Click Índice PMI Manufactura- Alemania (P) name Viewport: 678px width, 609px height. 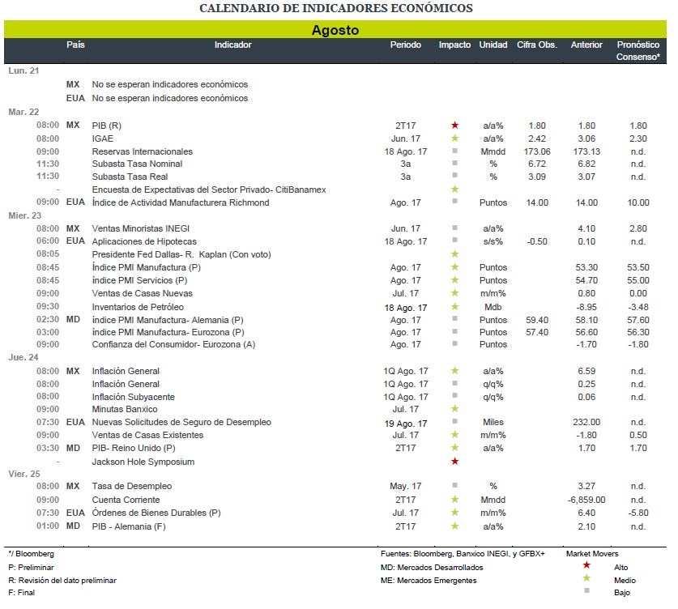tap(168, 320)
